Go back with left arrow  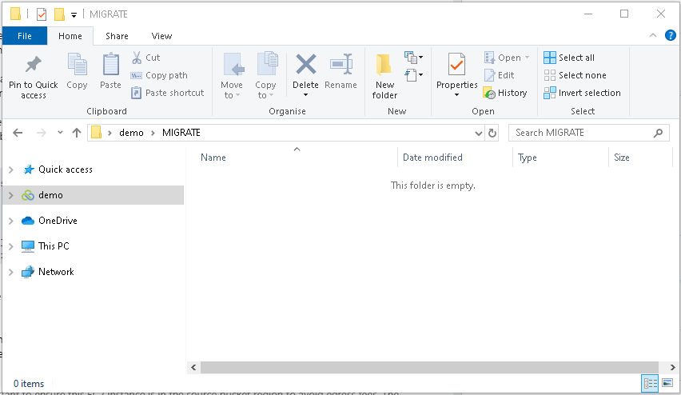pos(18,133)
